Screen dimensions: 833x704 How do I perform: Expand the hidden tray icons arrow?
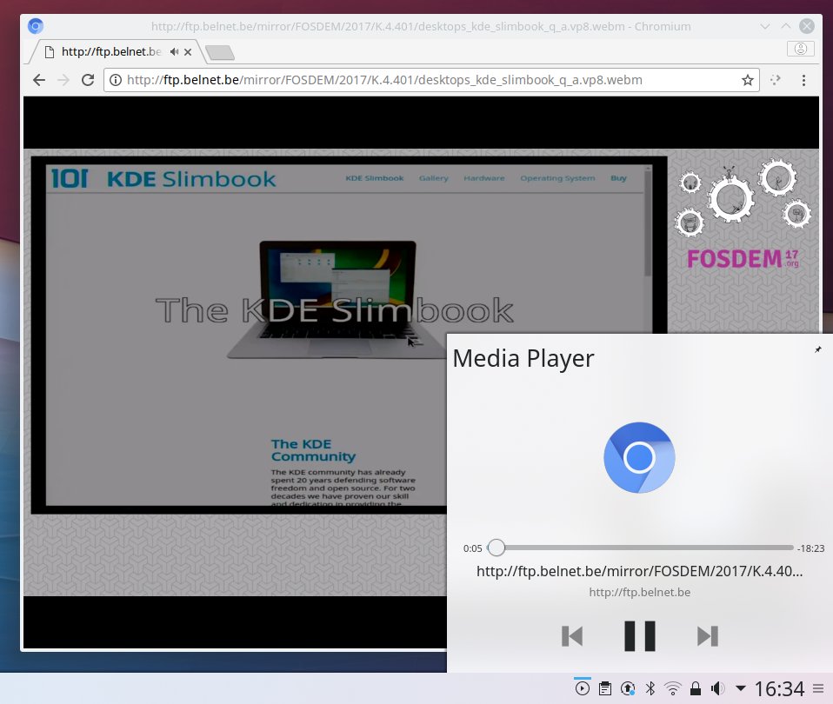[x=740, y=688]
